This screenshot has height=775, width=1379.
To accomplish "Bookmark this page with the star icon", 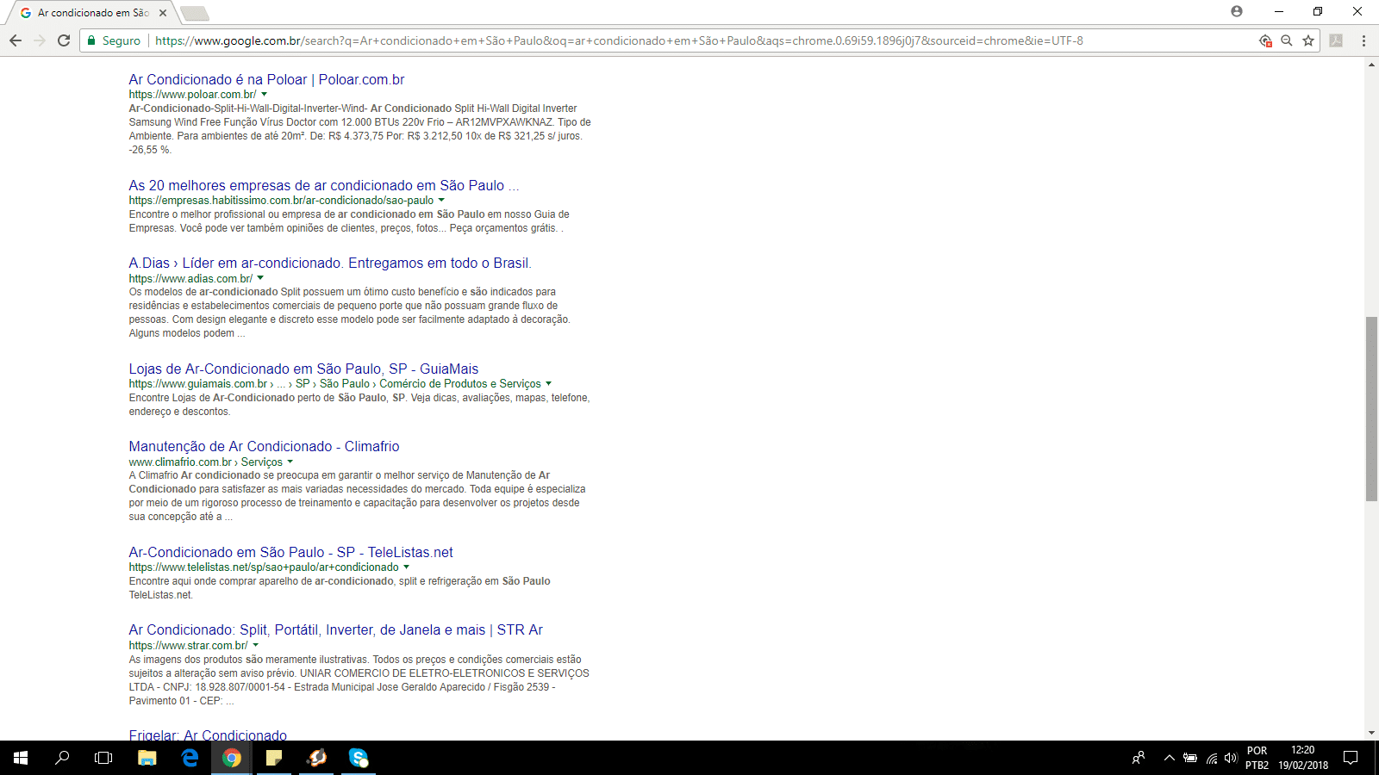I will coord(1308,40).
